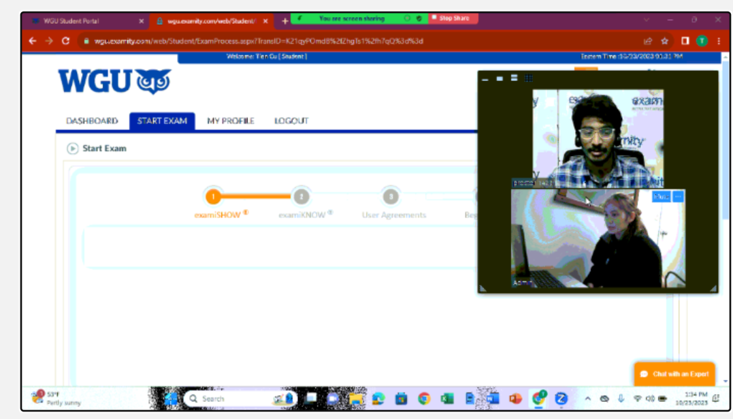Open the Teams chat taskbar icon
The height and width of the screenshot is (419, 733).
[x=333, y=399]
